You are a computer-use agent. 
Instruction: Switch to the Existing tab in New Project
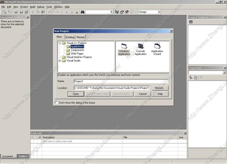click(x=70, y=37)
